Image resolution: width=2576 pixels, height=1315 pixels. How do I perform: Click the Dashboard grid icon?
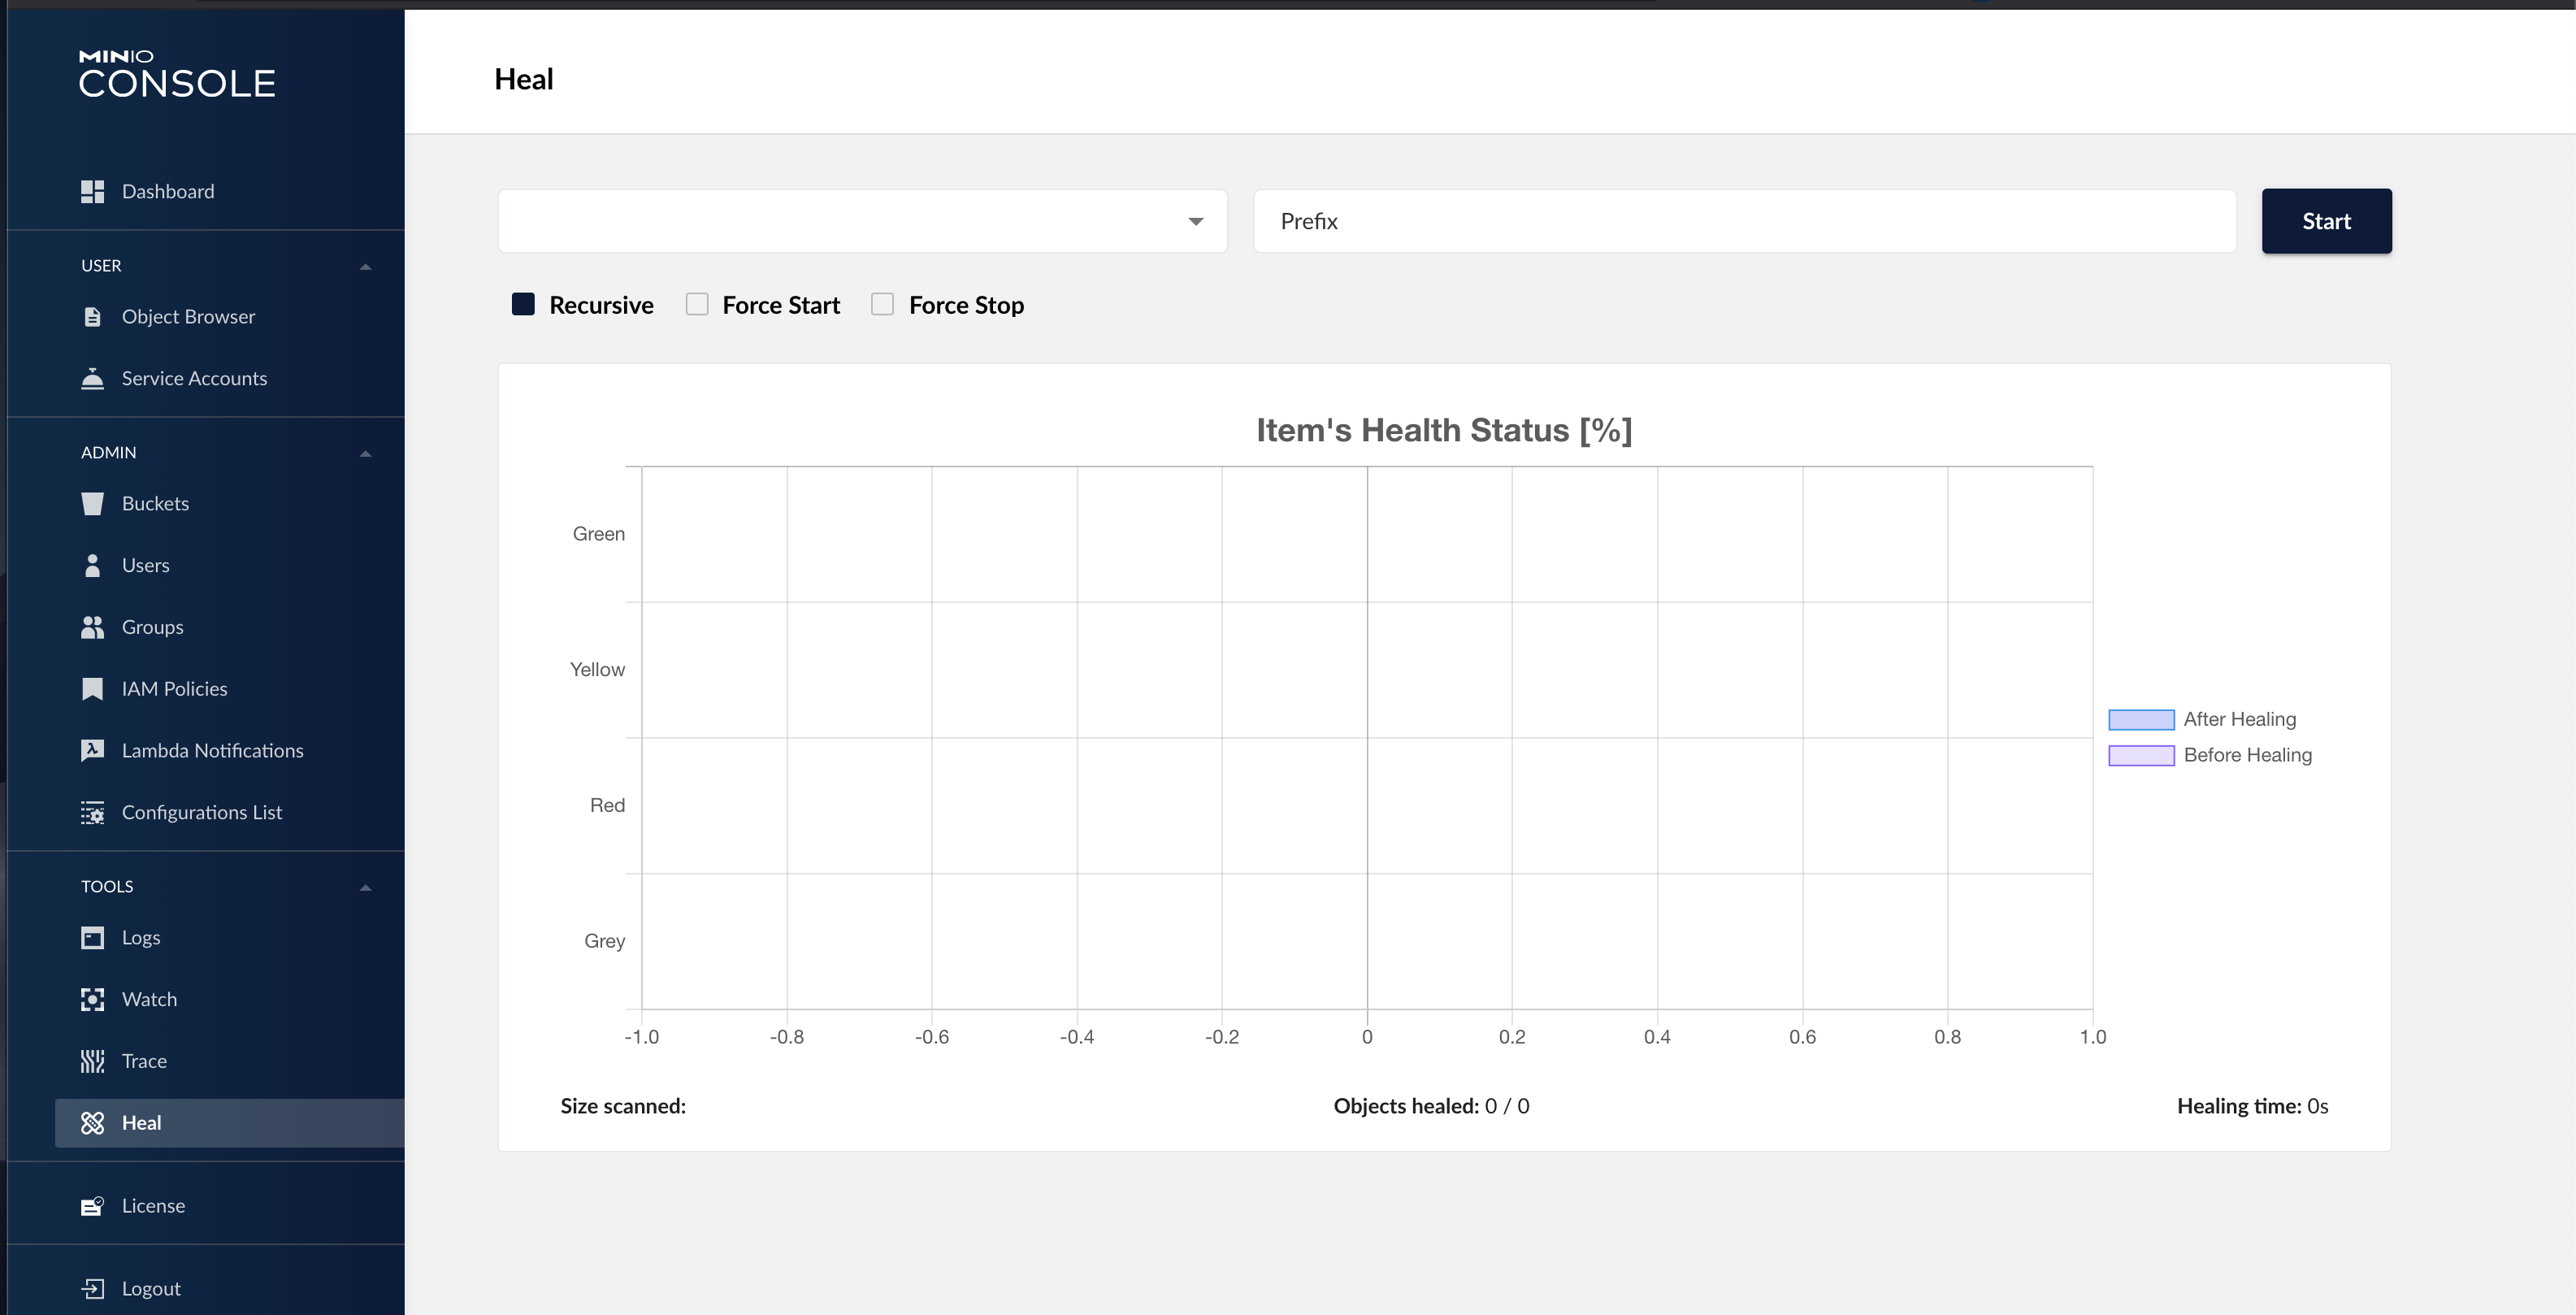(92, 191)
